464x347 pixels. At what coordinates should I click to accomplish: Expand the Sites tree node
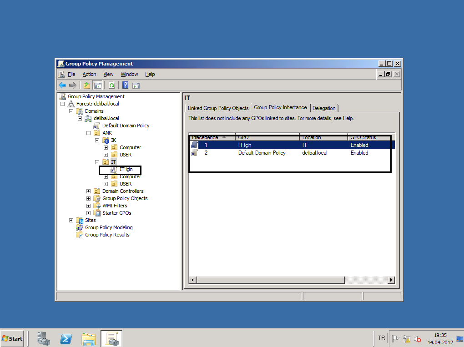(71, 220)
